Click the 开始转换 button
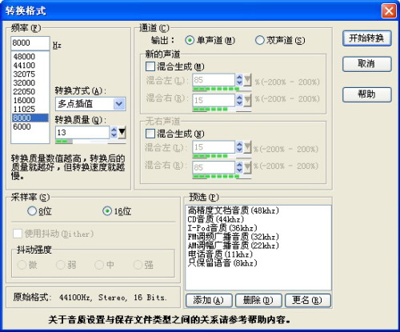 [366, 38]
